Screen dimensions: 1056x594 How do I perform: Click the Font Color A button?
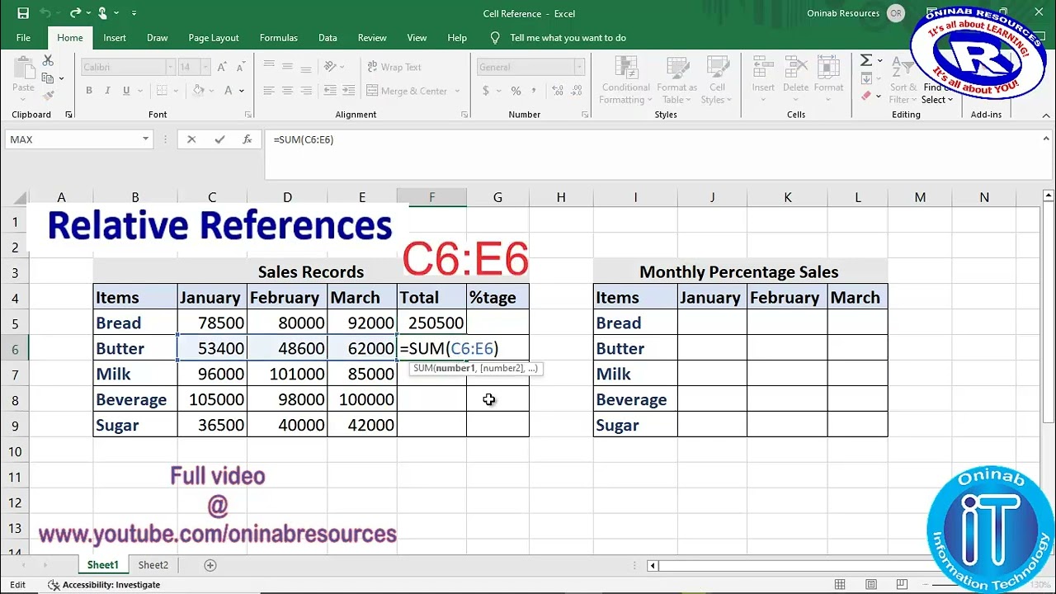pos(229,91)
